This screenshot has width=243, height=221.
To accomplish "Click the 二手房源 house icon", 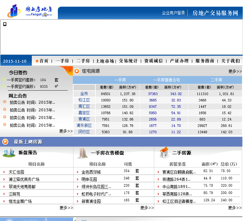I will pos(164,153).
